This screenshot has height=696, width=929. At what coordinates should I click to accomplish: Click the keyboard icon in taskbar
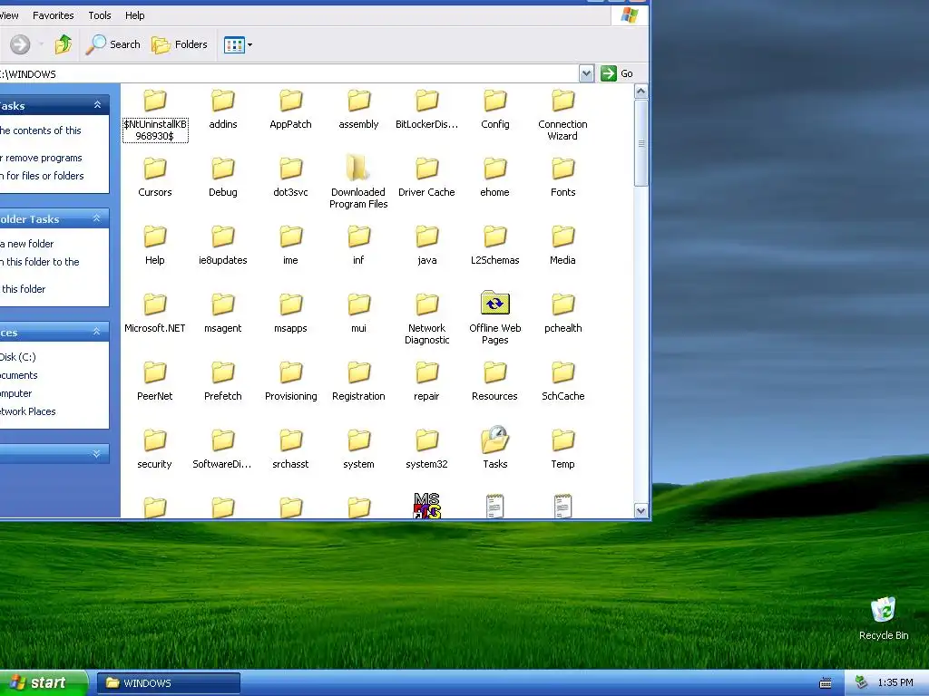(826, 683)
